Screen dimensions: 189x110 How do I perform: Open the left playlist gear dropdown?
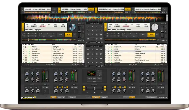(x=28, y=65)
